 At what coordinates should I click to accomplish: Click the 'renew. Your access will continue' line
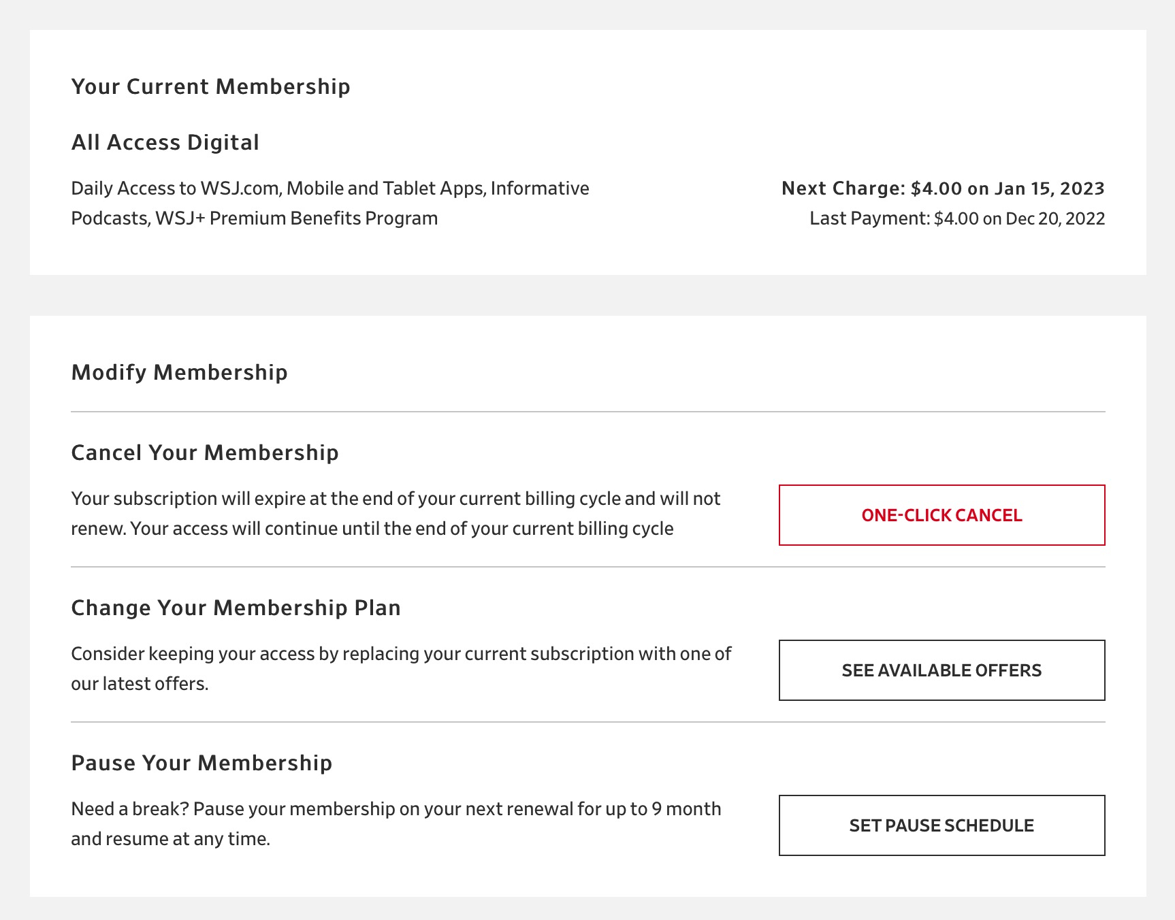[372, 529]
